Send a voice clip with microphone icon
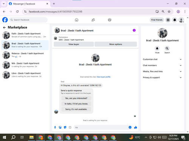This screenshot has width=189, height=141. tap(55, 127)
